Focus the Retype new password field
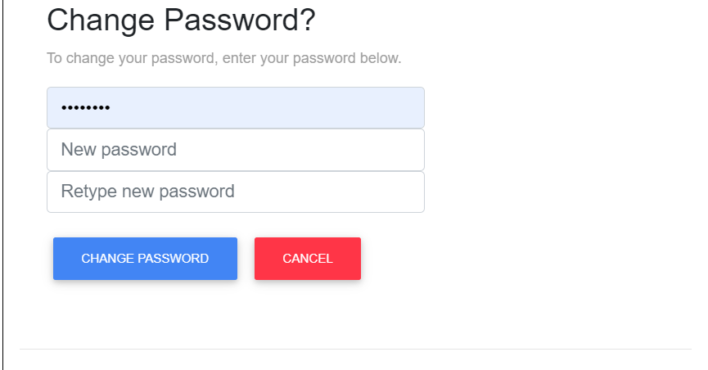708x370 pixels. point(236,192)
